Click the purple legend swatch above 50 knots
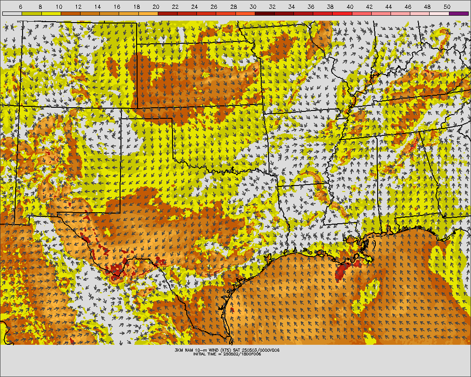 tap(459, 13)
